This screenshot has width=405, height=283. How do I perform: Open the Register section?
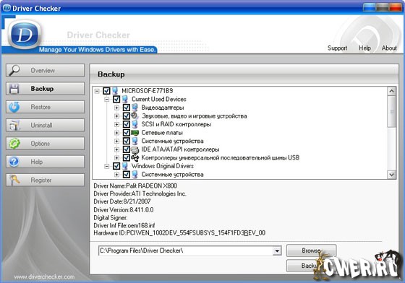(45, 180)
